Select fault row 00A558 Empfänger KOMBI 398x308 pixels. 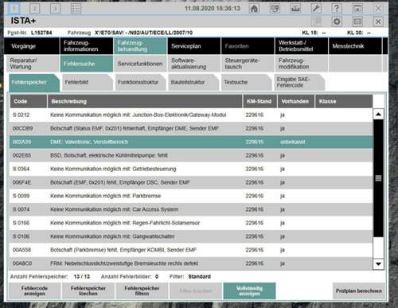pos(191,250)
